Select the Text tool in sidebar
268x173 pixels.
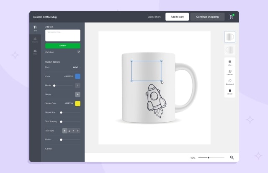tap(35, 28)
